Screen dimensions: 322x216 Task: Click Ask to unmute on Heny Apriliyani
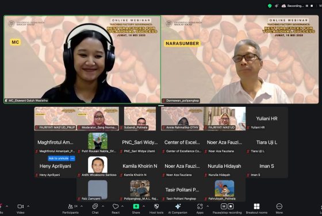tap(59, 159)
